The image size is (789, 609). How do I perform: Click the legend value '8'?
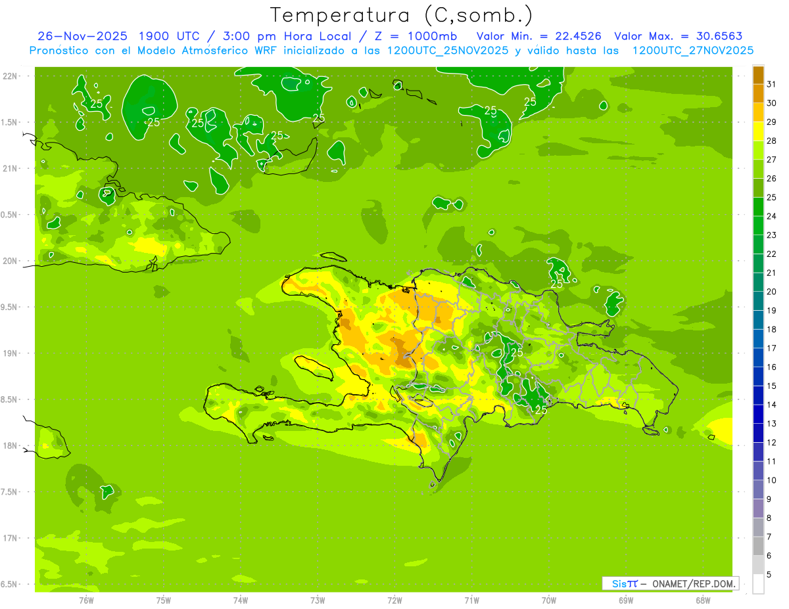[769, 518]
